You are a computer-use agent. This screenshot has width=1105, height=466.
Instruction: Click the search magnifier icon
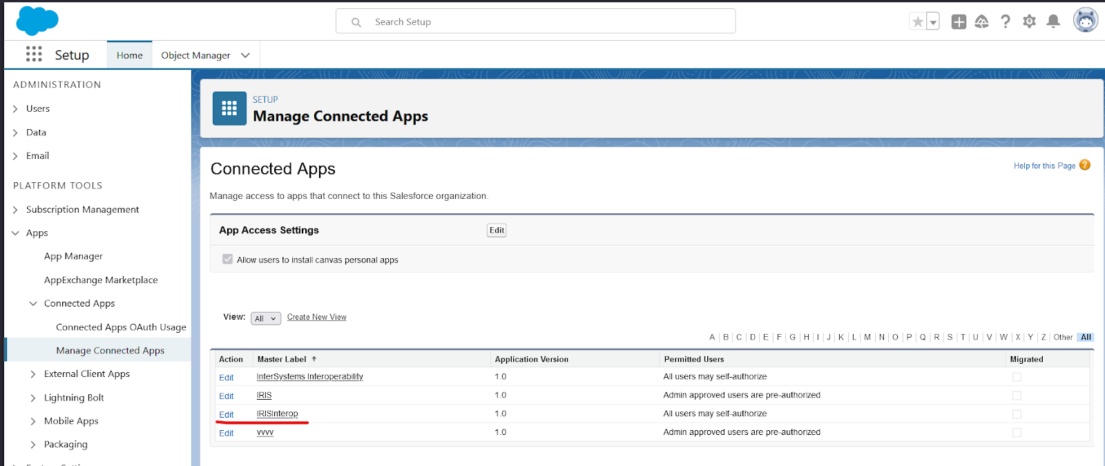(x=356, y=22)
